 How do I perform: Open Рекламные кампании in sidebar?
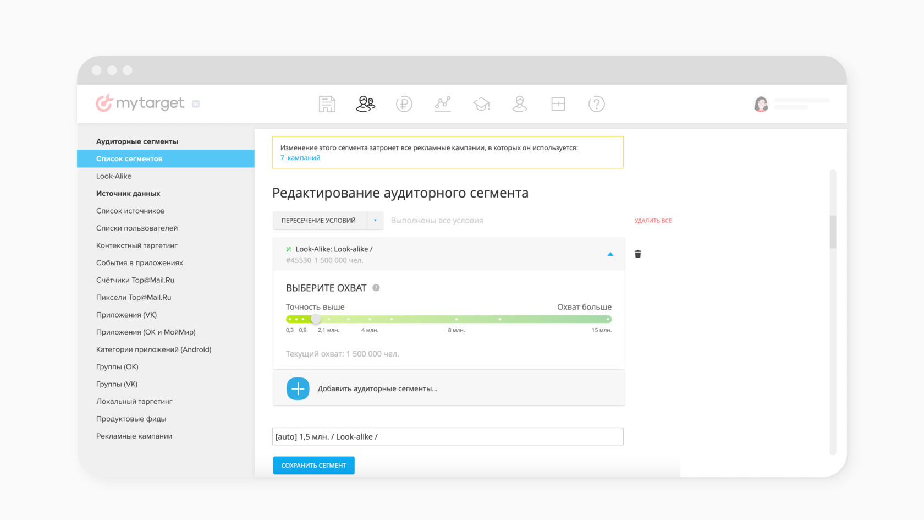(134, 436)
